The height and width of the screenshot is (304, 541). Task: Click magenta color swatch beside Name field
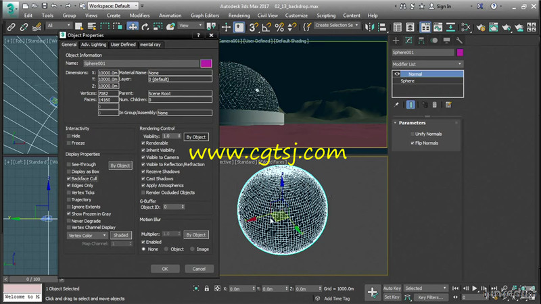tap(206, 64)
